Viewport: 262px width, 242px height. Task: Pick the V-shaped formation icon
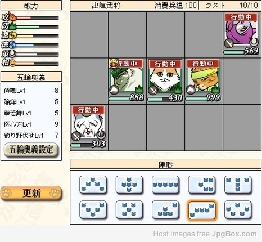tap(93, 210)
